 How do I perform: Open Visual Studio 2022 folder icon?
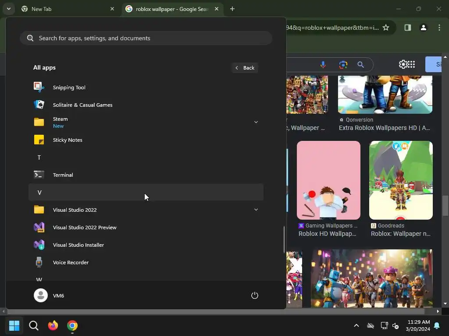tap(39, 210)
